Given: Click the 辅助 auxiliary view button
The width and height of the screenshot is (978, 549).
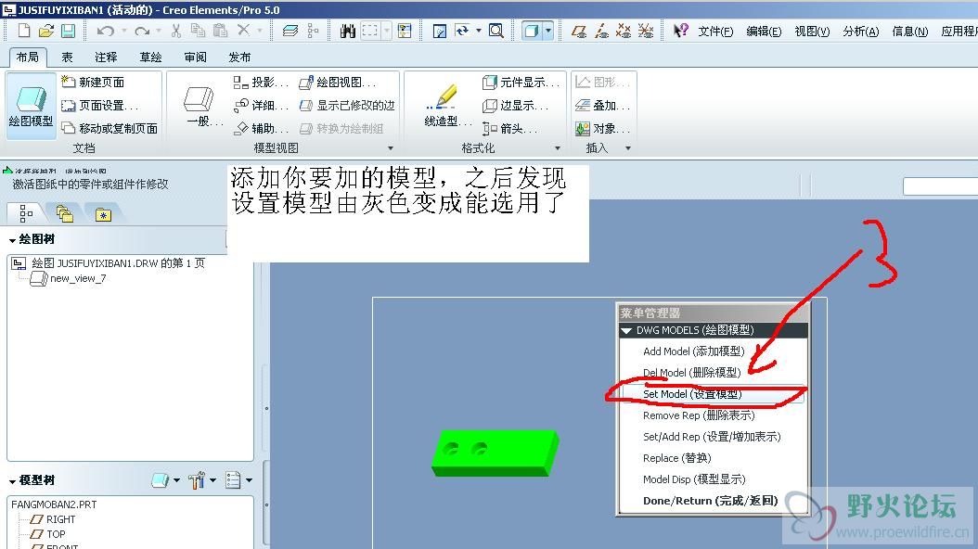Looking at the screenshot, I should (261, 128).
